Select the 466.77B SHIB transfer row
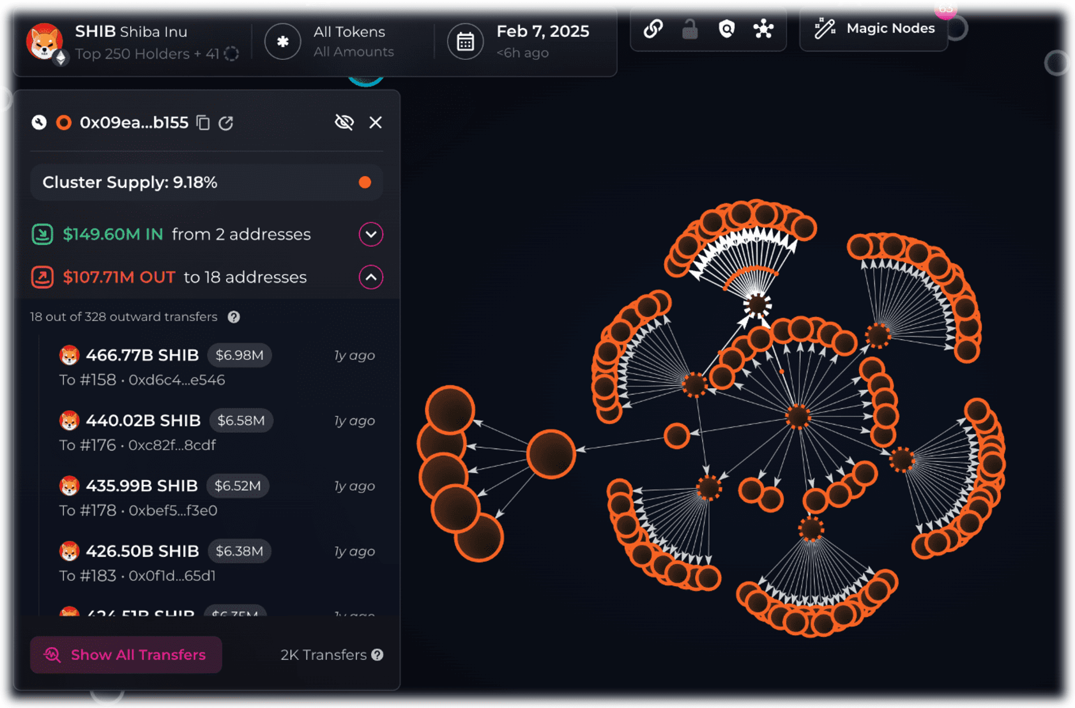Screen dimensions: 1075x708 coord(217,367)
